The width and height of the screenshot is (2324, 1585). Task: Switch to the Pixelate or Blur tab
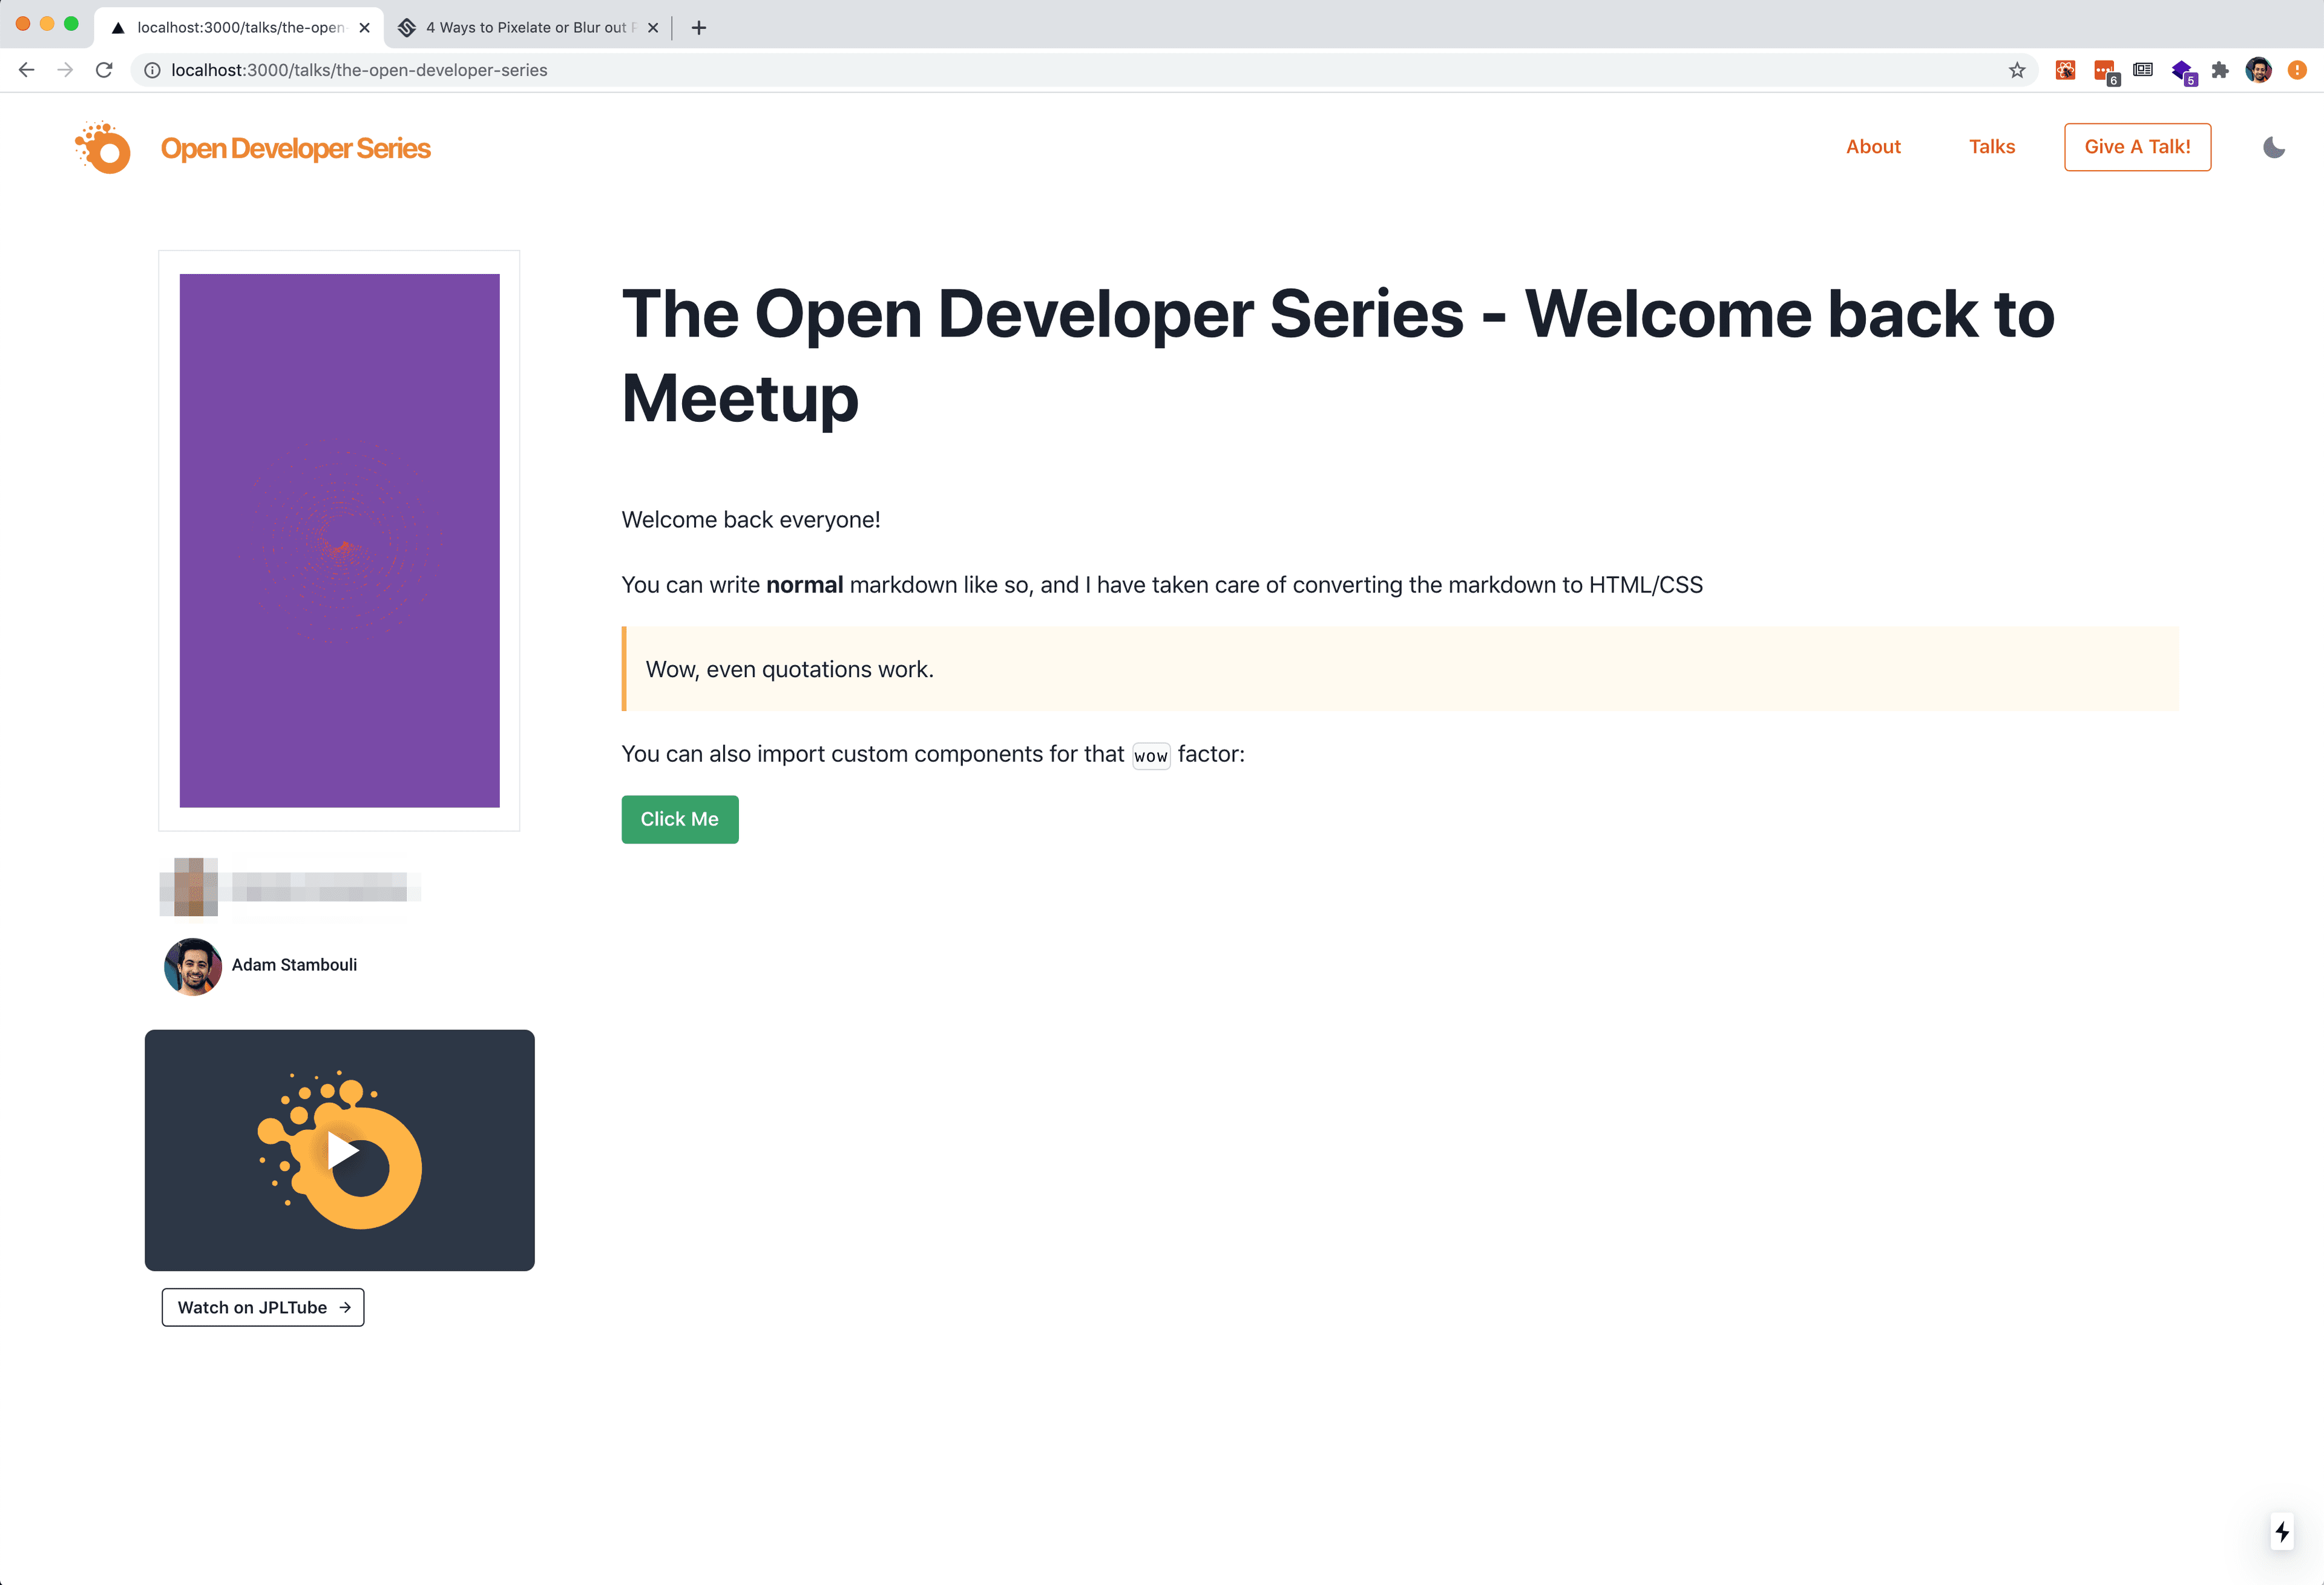point(525,28)
